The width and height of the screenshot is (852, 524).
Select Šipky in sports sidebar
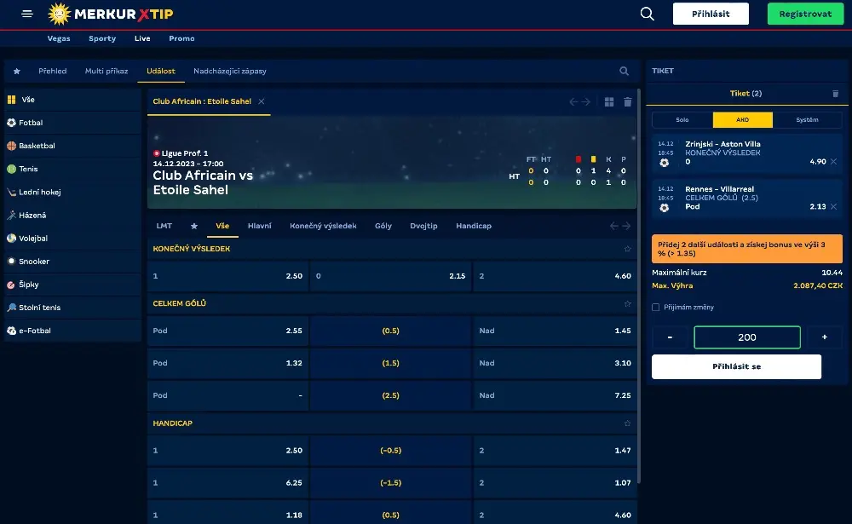coord(72,285)
